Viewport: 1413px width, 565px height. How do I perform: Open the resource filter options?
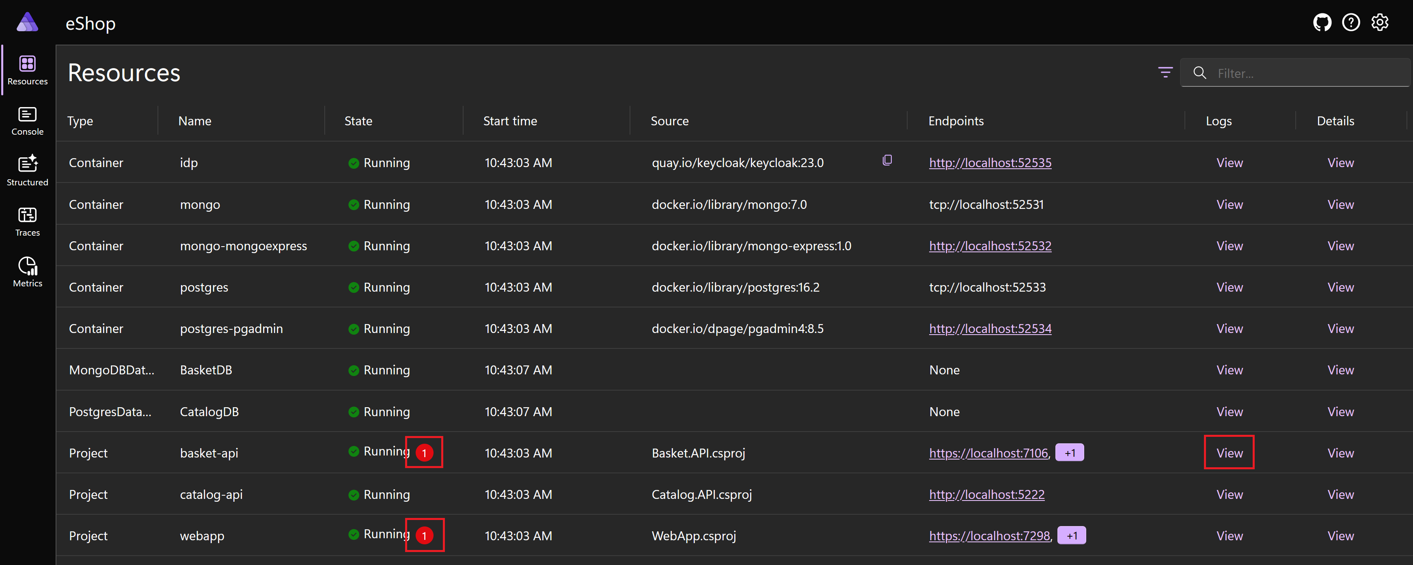1165,72
